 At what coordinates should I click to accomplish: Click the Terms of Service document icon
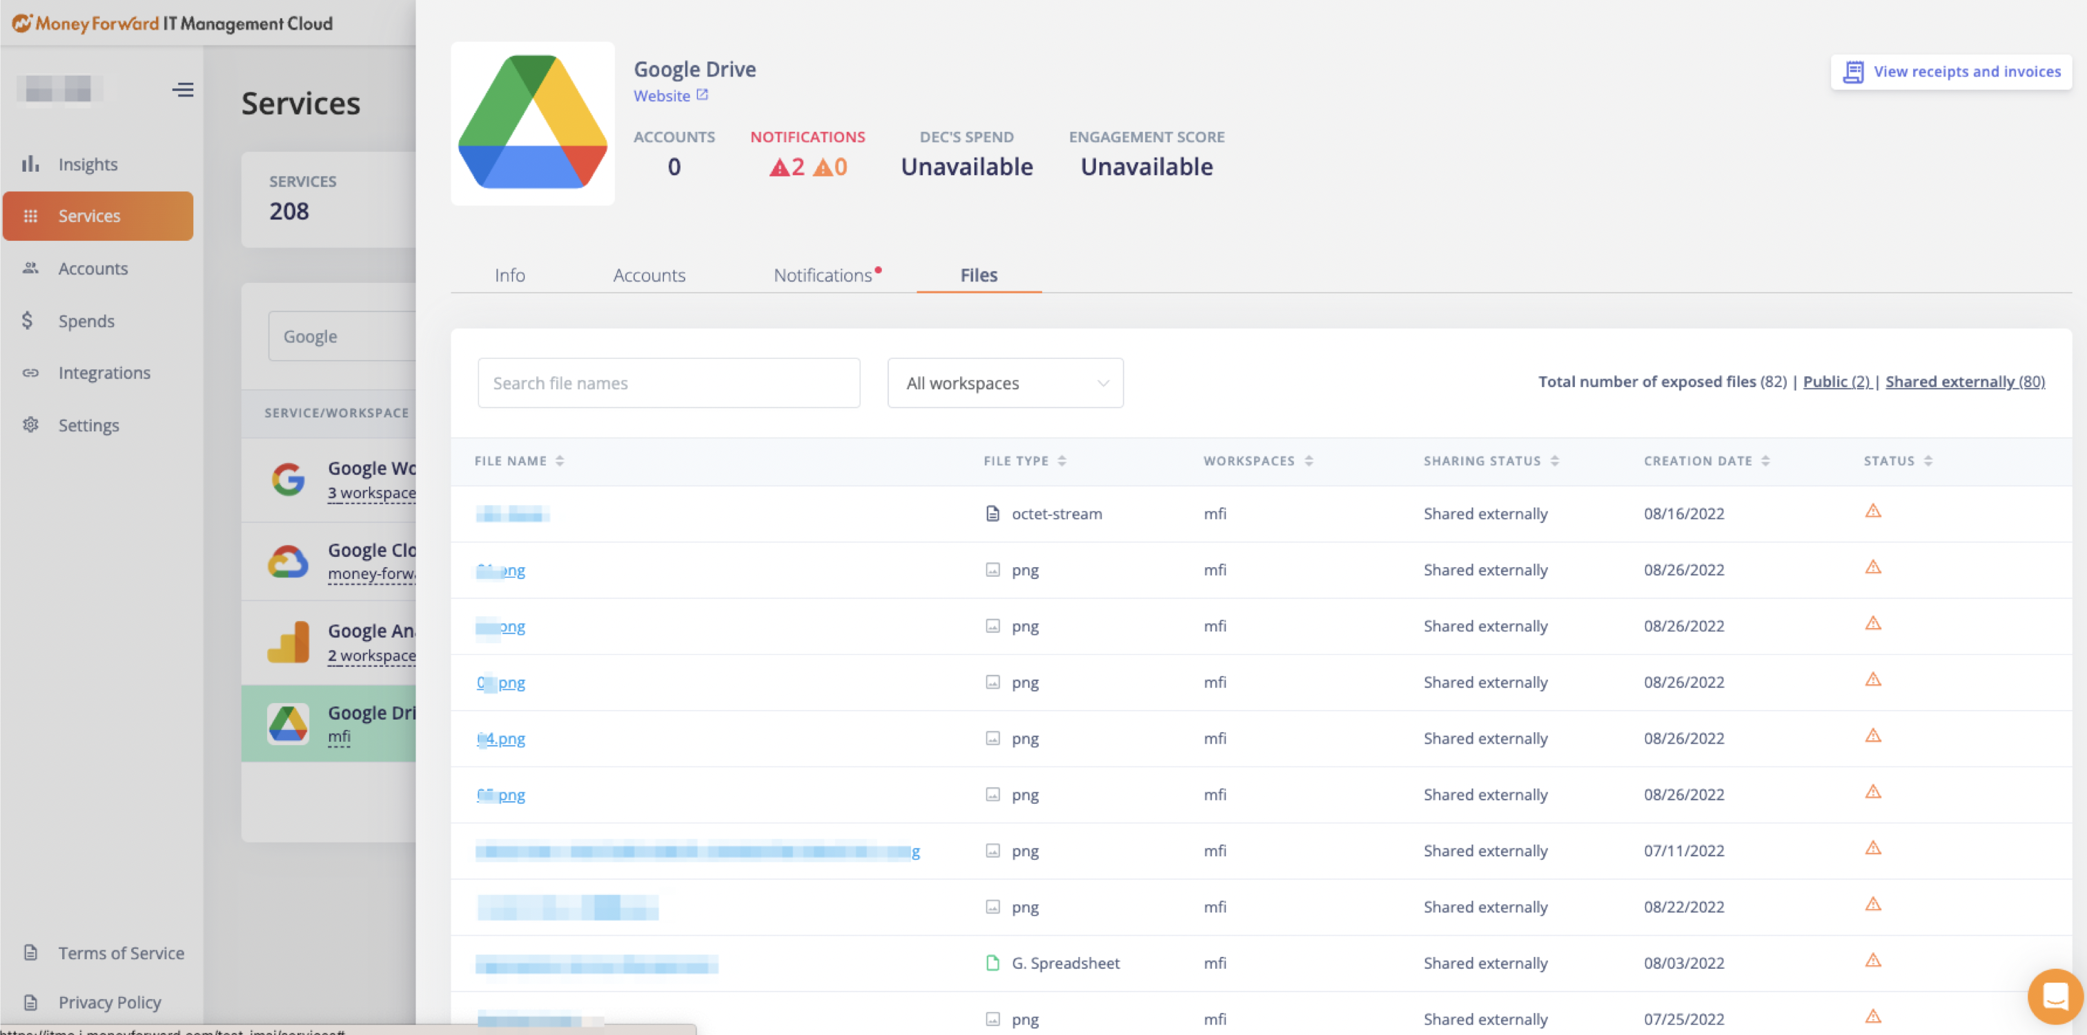31,952
